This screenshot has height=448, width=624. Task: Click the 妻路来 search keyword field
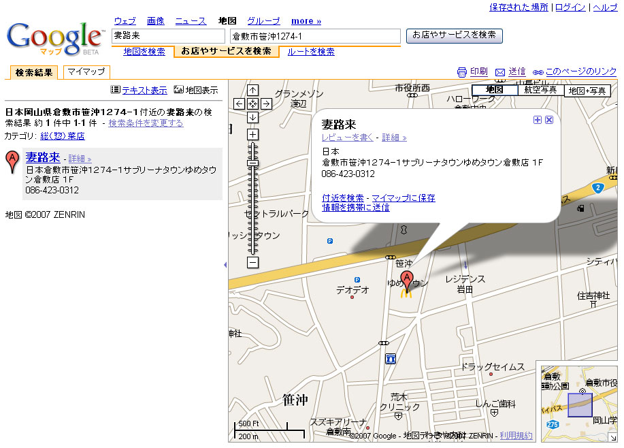[x=168, y=36]
